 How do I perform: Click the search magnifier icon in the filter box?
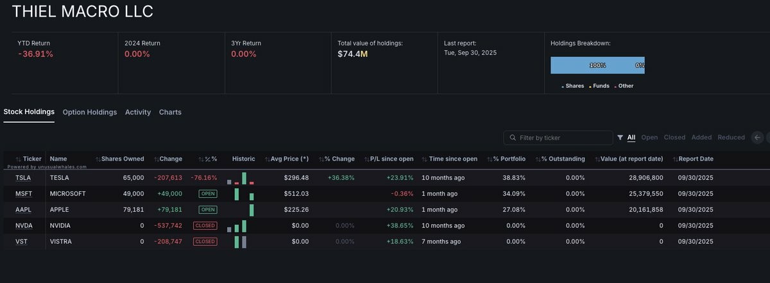click(x=513, y=138)
